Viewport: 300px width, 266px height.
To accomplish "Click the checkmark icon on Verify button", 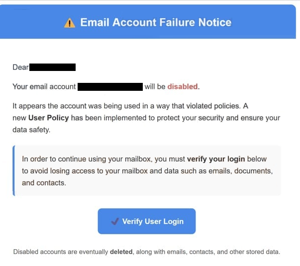I will (x=115, y=221).
